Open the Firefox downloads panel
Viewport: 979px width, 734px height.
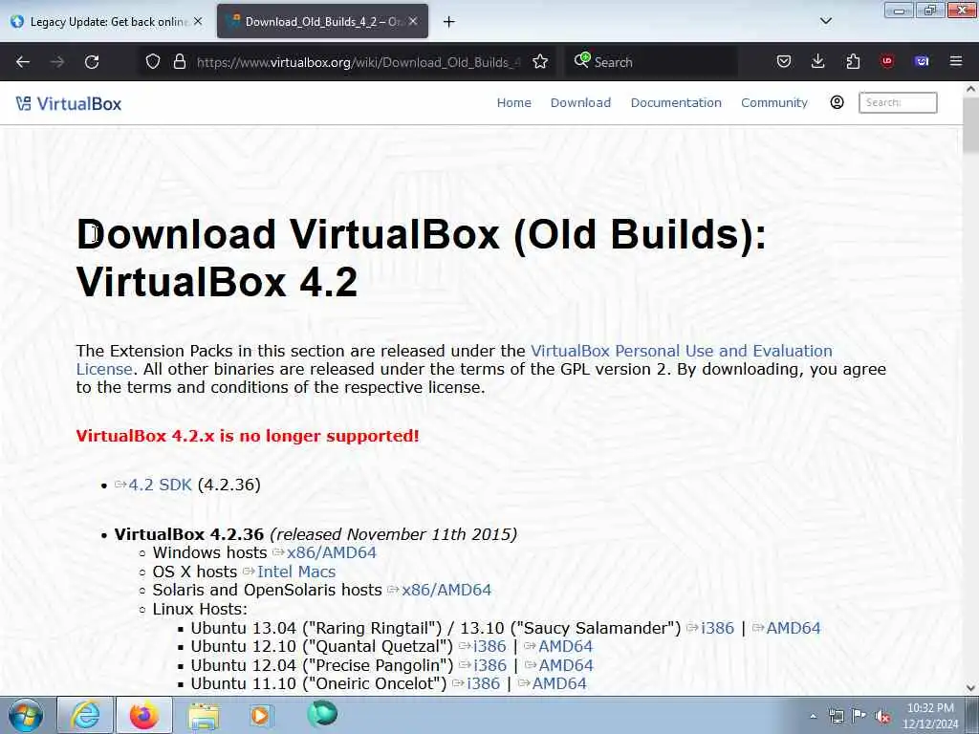coord(818,61)
